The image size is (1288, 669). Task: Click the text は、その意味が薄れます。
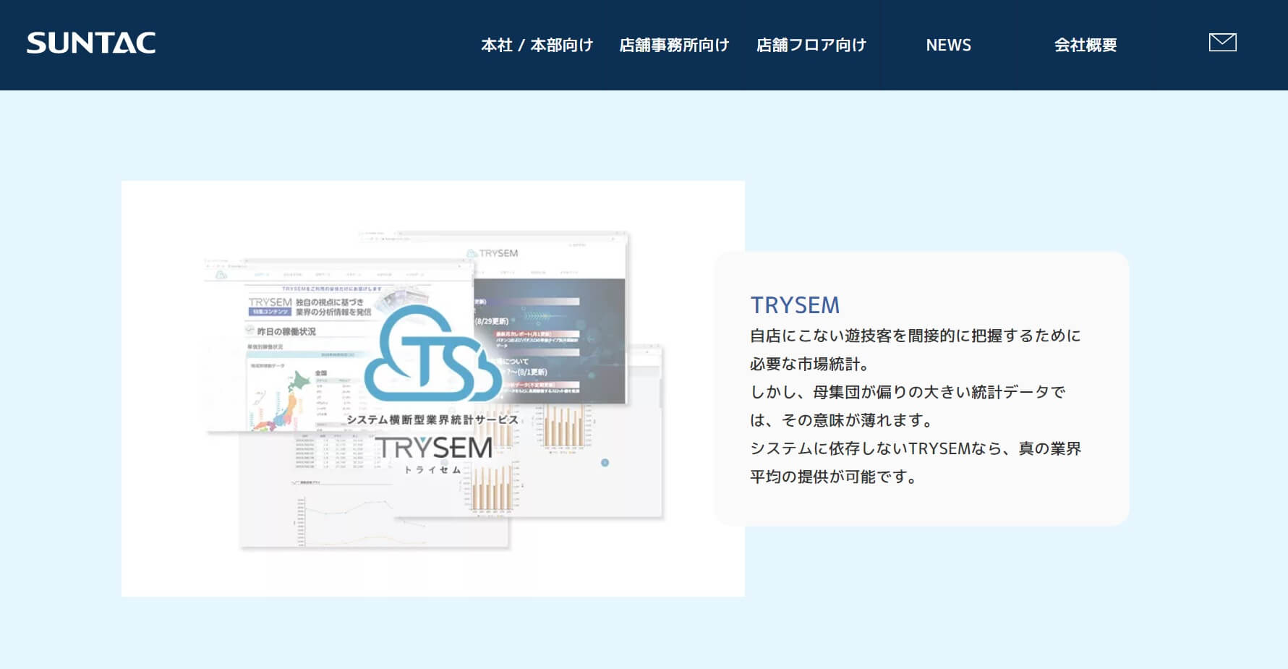coord(842,420)
